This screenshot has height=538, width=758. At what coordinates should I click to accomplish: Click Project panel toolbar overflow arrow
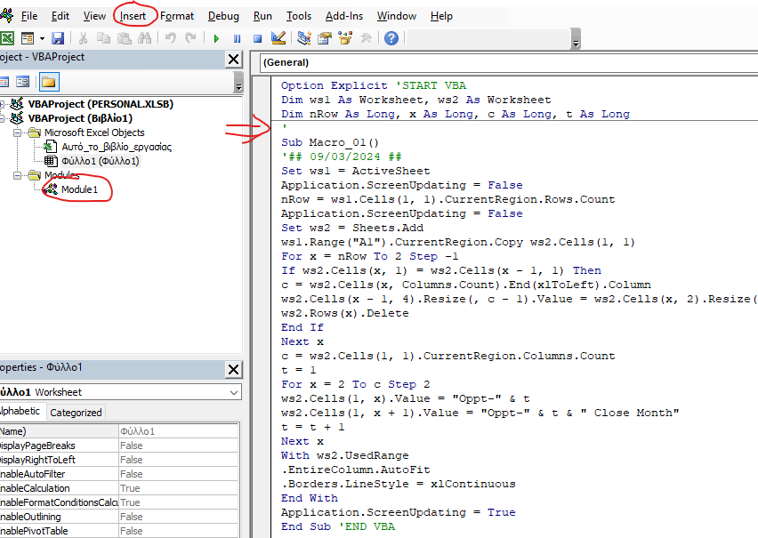pyautogui.click(x=238, y=82)
